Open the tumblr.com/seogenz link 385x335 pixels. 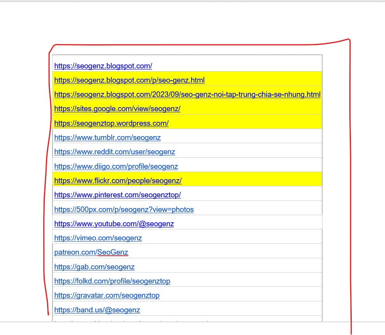[108, 138]
